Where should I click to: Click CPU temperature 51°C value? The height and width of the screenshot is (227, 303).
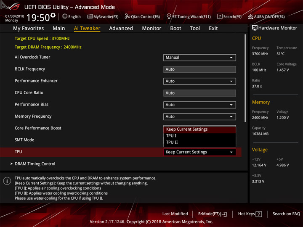click(x=280, y=54)
